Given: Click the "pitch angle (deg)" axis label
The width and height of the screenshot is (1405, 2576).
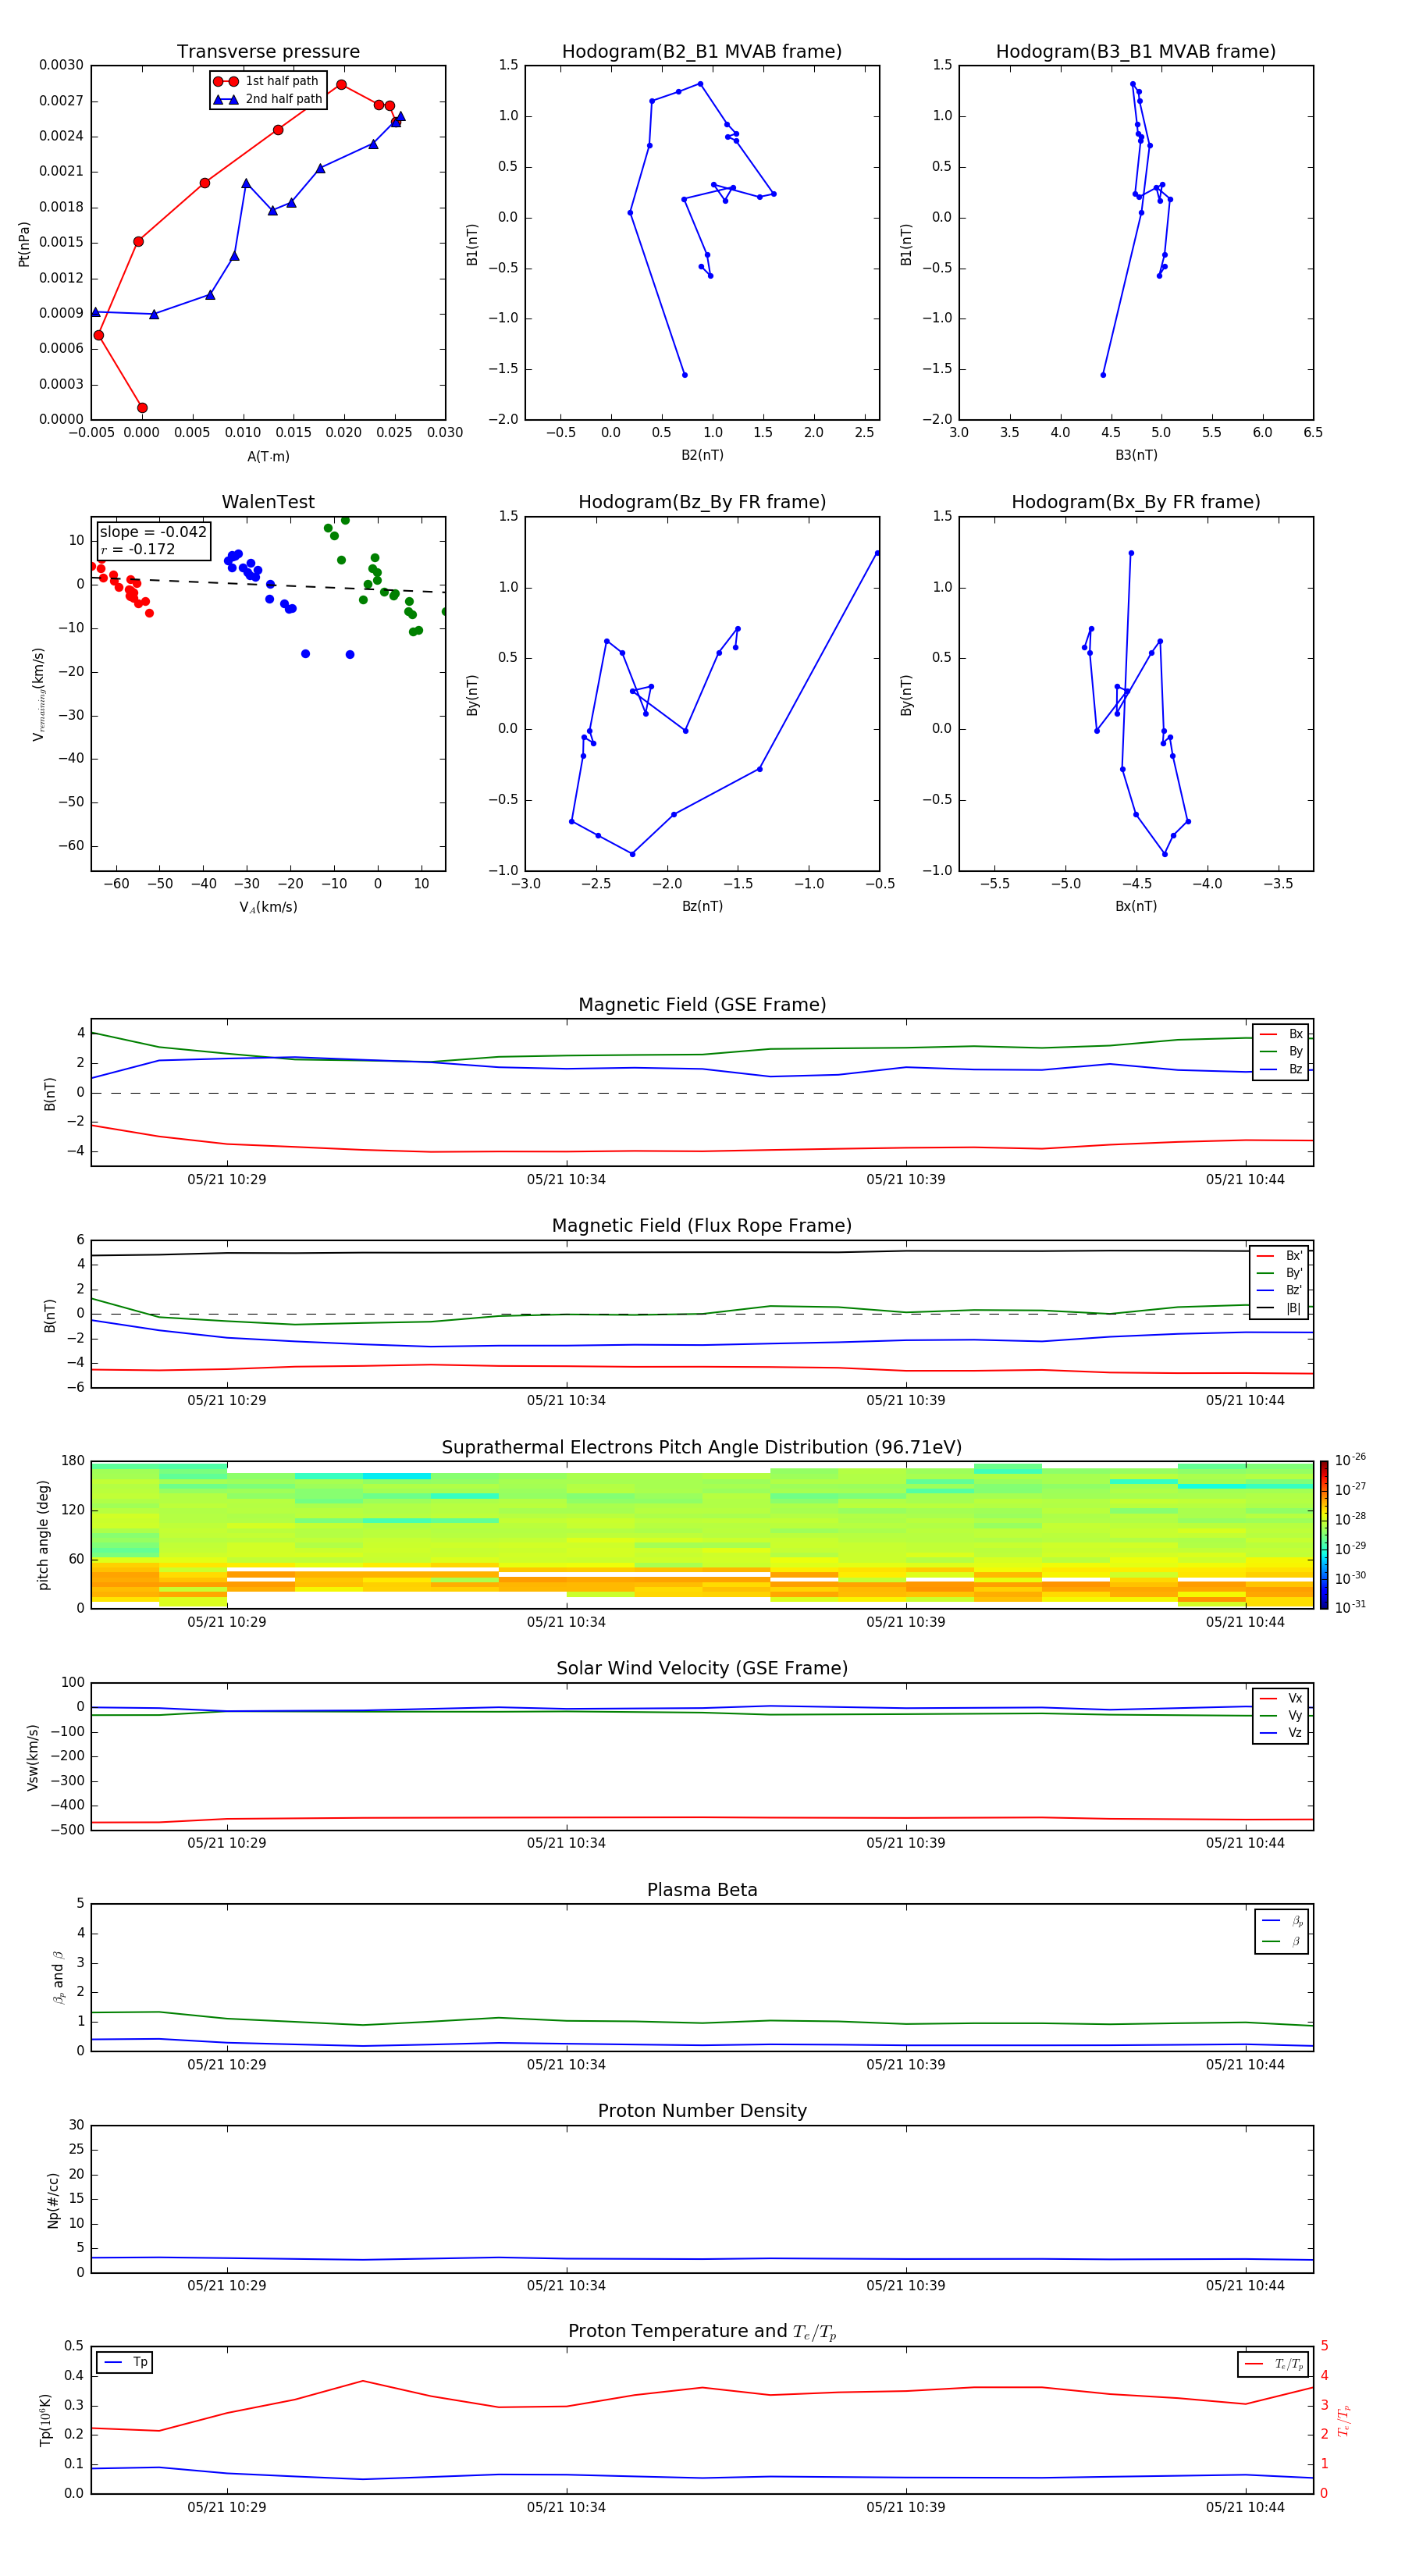Looking at the screenshot, I should pos(43,1535).
